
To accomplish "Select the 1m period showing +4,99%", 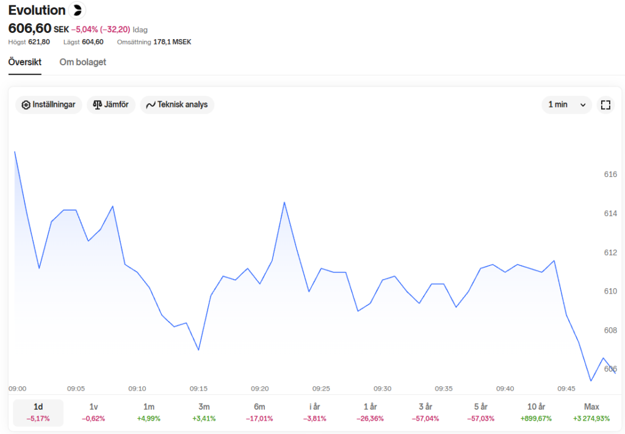I will pos(148,413).
